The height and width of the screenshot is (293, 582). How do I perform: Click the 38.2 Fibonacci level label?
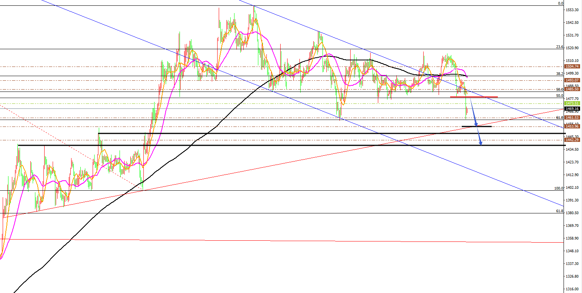(x=560, y=73)
